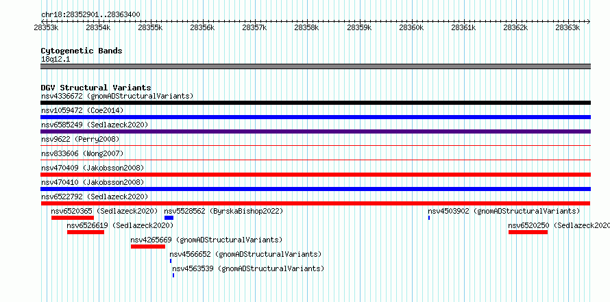Click the red bar under nsv6520250

point(528,232)
